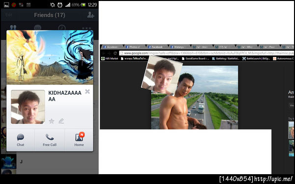
Task: Click the Chrome forward arrow
Action: pos(109,53)
